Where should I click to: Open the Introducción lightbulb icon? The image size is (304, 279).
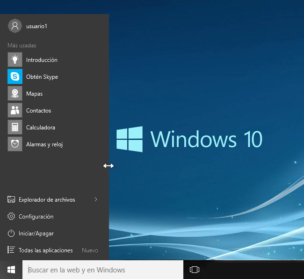[x=15, y=60]
